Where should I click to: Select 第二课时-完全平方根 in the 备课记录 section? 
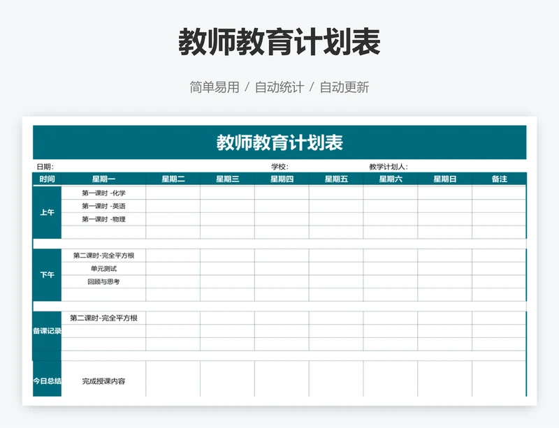pyautogui.click(x=103, y=318)
